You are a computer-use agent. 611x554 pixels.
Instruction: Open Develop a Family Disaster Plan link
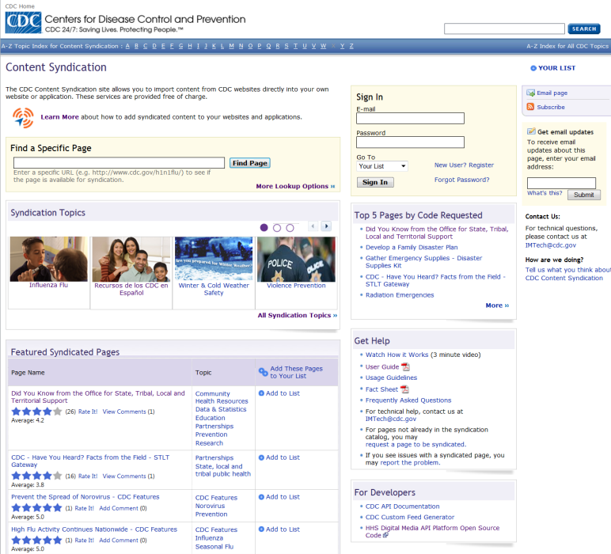412,248
